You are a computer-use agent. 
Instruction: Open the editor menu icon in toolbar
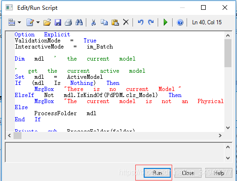12,22
